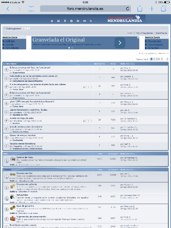
Task: Open 'Jabon hidratante y nutritivo. Dudas.' topic
Action: [28, 110]
